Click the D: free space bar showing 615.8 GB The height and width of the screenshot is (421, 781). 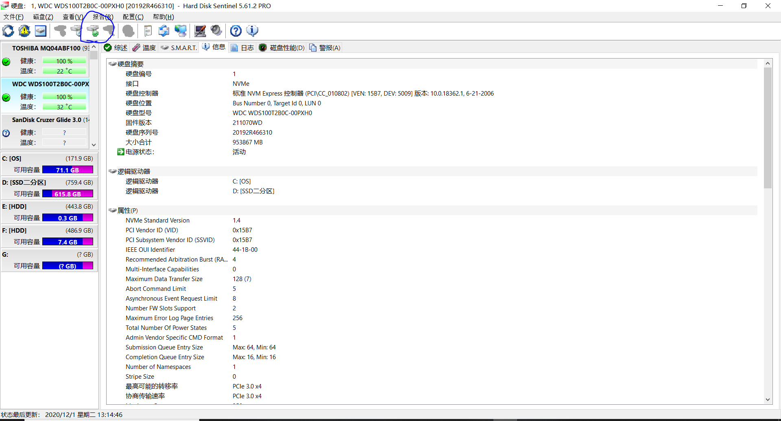[x=68, y=194]
